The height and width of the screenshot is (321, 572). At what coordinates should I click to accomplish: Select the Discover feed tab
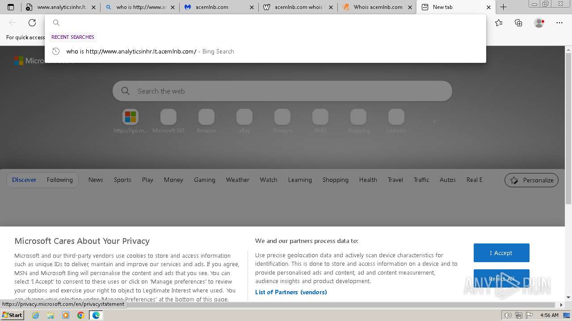tap(24, 180)
